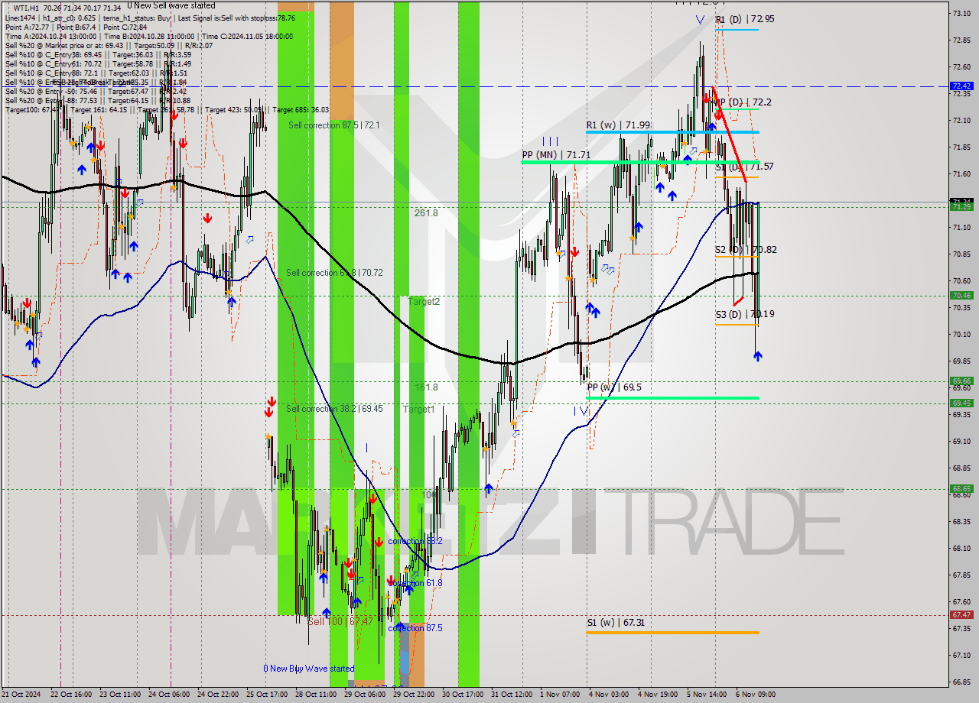Click the green 69.66 price tag on axis
Image resolution: width=979 pixels, height=703 pixels.
click(x=962, y=381)
